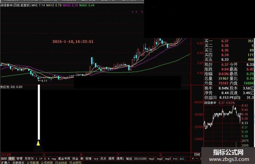The image size is (255, 164).
Task: Click the 现价 current price value
Action: click(x=225, y=65)
